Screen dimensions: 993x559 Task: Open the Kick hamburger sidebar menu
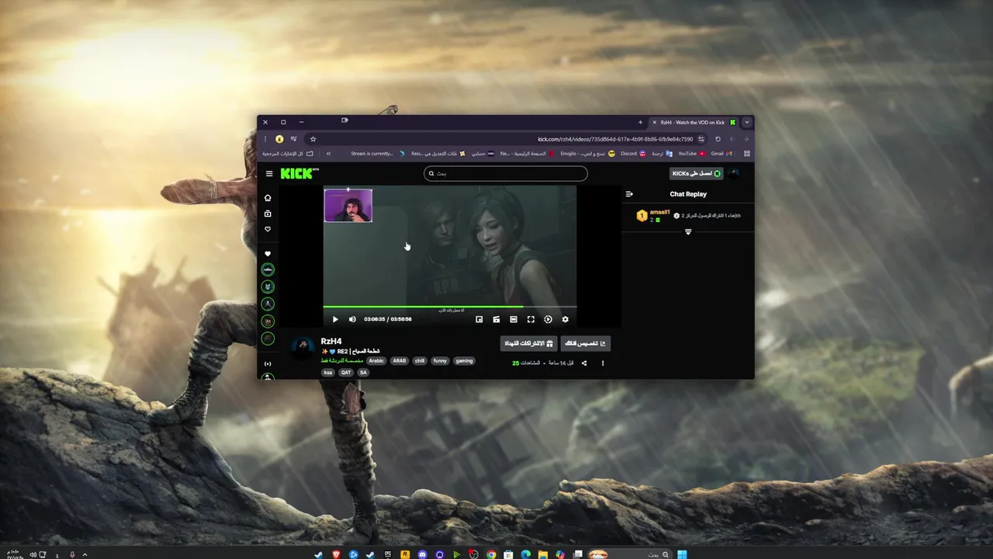click(269, 174)
